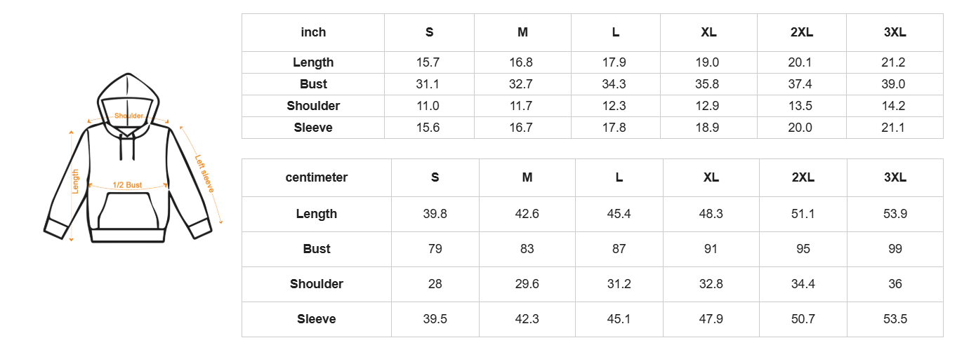Click the 2XL header in centimeter table

point(803,177)
